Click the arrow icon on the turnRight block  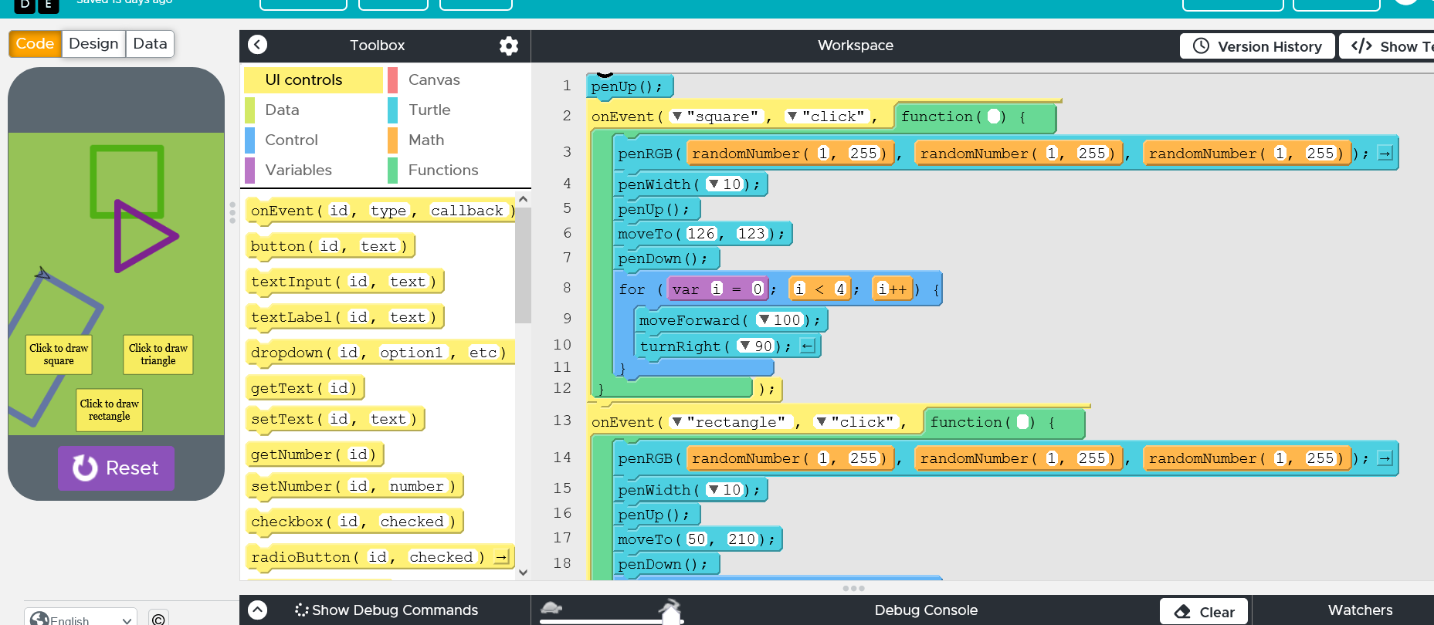(x=807, y=346)
